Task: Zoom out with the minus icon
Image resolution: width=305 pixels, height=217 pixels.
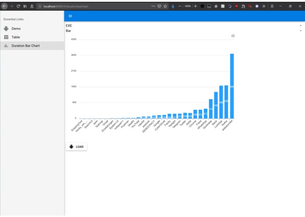Action: coord(180,6)
